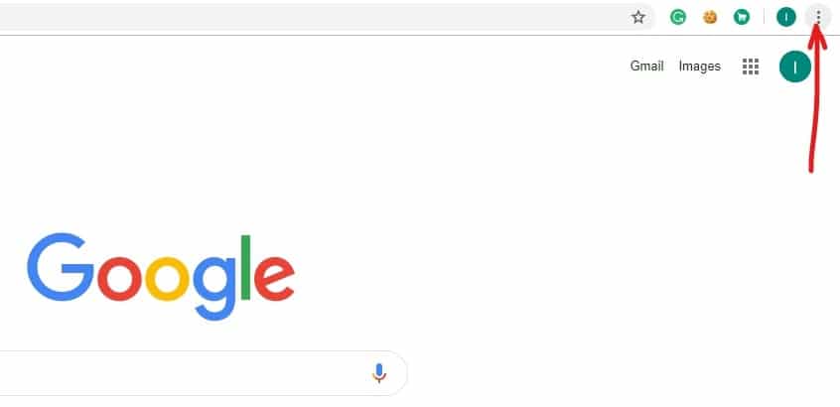The width and height of the screenshot is (840, 407).
Task: Click the red letter o in the Google logo
Action: click(x=120, y=277)
